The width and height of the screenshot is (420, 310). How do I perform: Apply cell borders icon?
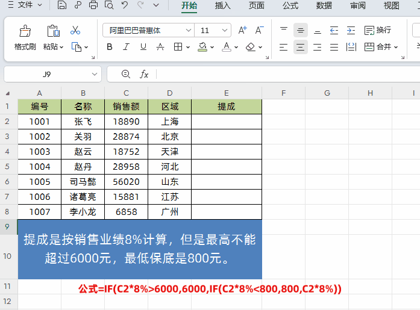coord(178,47)
